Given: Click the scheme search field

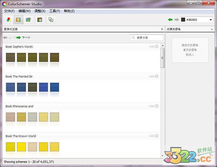Looking at the screenshot, I should tap(147, 38).
